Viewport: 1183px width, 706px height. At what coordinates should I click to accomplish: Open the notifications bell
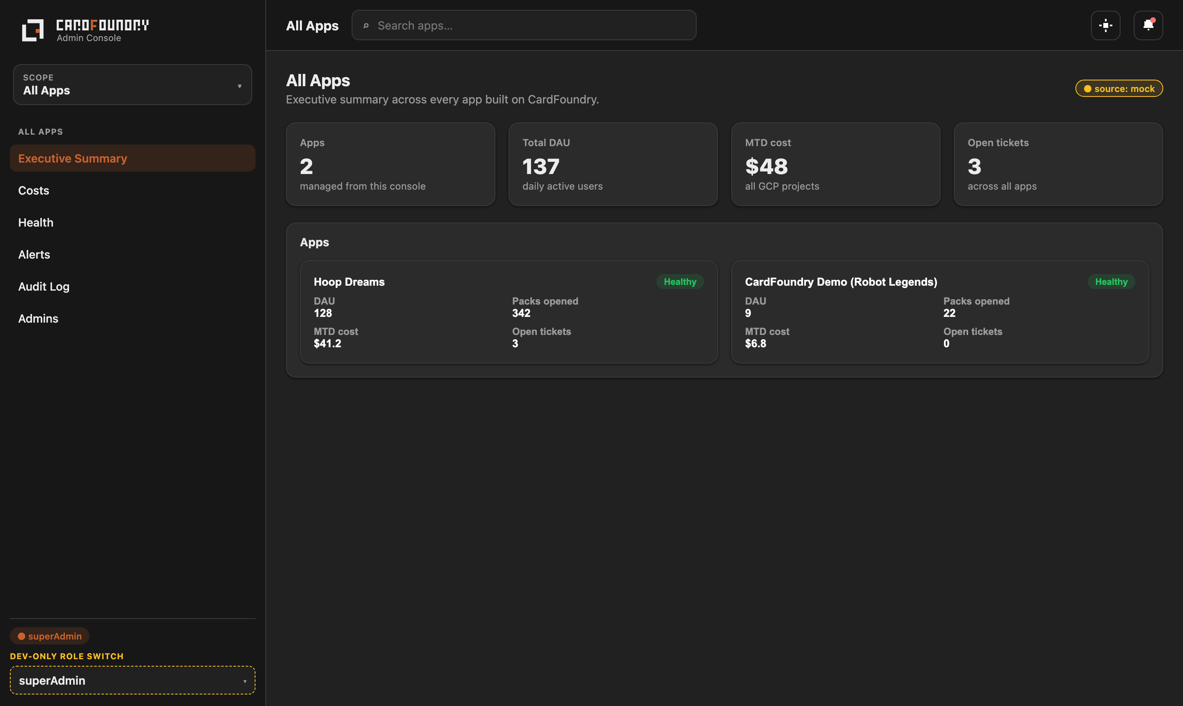point(1148,25)
